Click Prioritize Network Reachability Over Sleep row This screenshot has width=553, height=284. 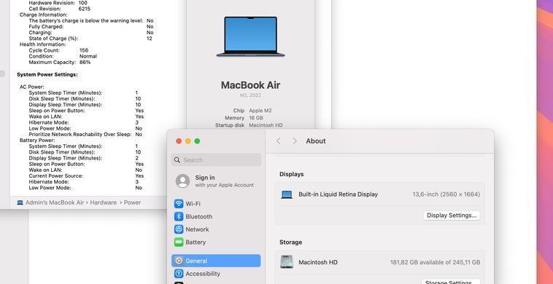(x=85, y=135)
